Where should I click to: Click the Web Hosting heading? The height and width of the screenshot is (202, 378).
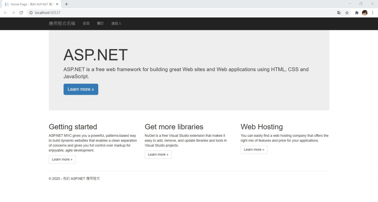pyautogui.click(x=262, y=127)
